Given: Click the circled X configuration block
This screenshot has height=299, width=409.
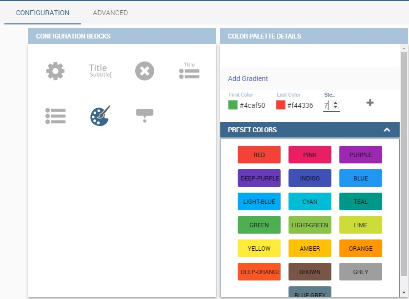Looking at the screenshot, I should pyautogui.click(x=145, y=71).
